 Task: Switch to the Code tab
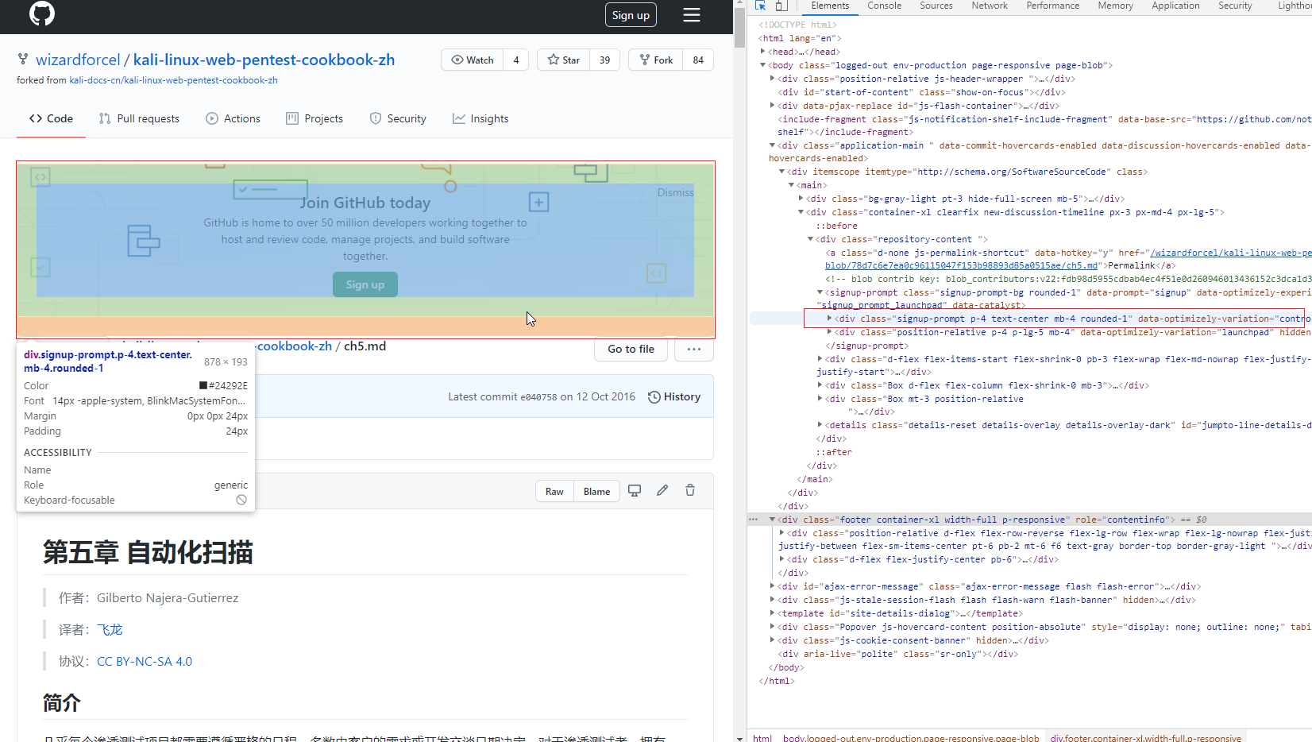pos(51,118)
